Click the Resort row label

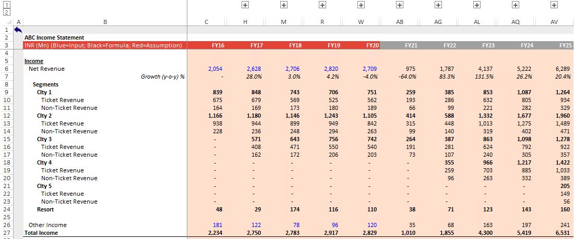tap(45, 209)
